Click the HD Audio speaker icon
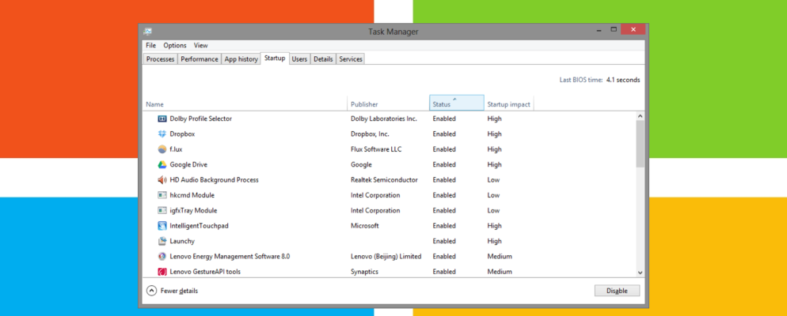The height and width of the screenshot is (316, 787). [162, 180]
